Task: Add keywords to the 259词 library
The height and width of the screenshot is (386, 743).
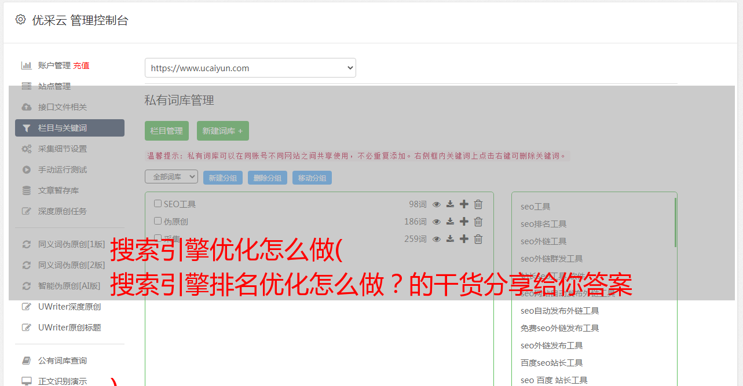Action: click(464, 239)
